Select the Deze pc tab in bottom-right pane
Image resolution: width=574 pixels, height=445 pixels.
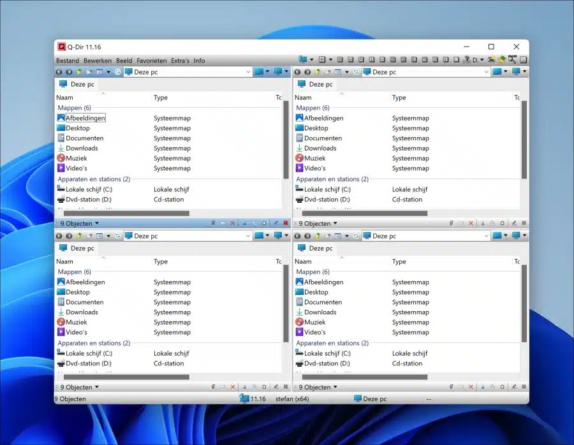[x=316, y=248]
